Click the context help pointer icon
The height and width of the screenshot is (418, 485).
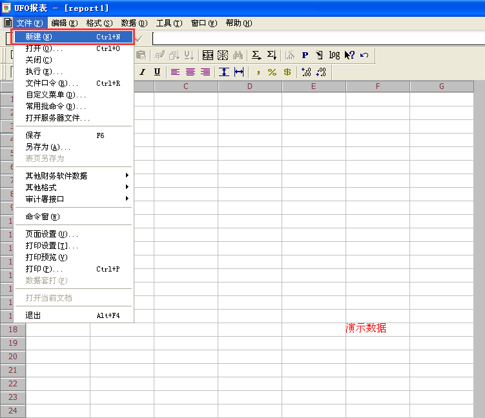[349, 55]
